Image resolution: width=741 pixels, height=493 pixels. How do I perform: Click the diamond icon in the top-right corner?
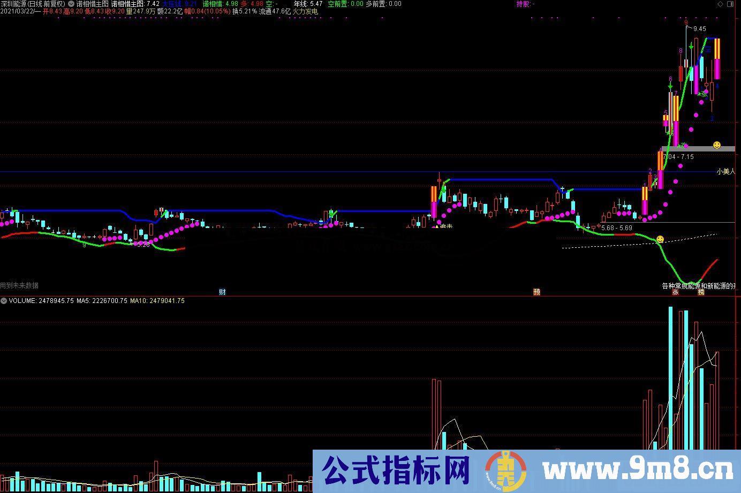(x=721, y=4)
